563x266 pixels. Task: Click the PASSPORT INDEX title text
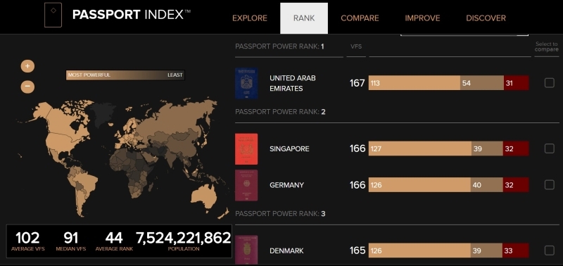[x=132, y=15]
